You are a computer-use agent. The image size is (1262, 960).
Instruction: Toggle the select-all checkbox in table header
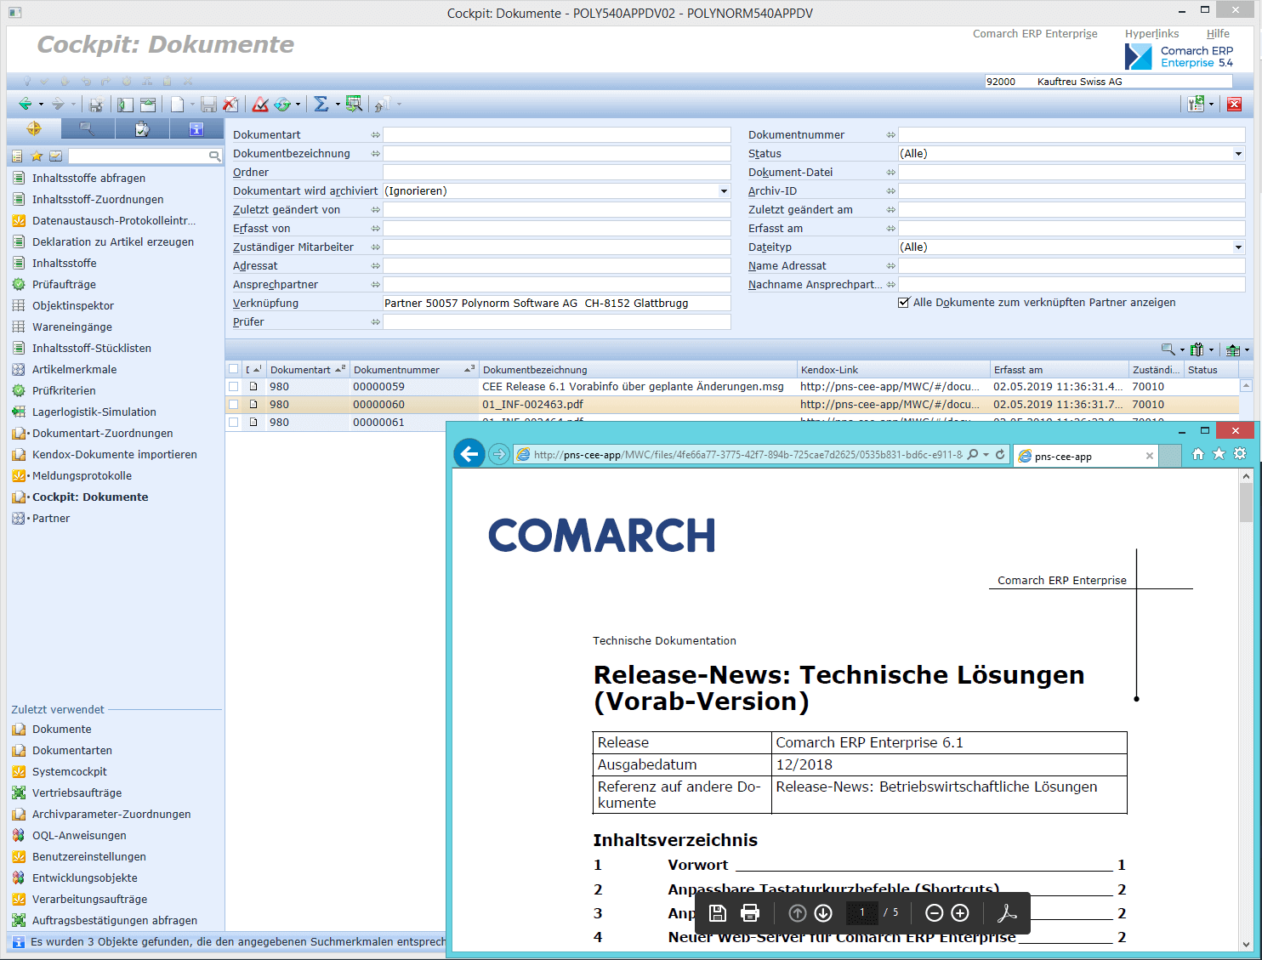[x=233, y=369]
